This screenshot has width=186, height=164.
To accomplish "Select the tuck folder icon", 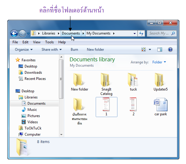I will pos(133,82).
